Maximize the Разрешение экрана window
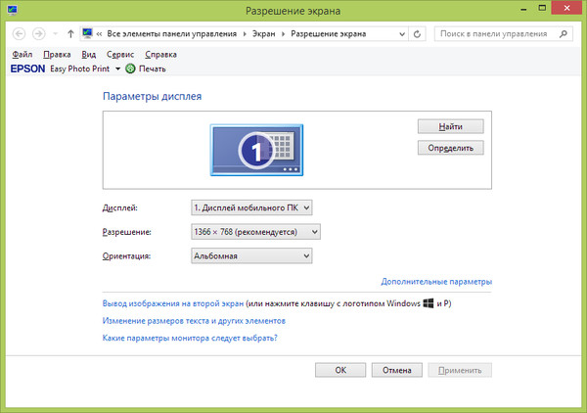 pos(542,8)
